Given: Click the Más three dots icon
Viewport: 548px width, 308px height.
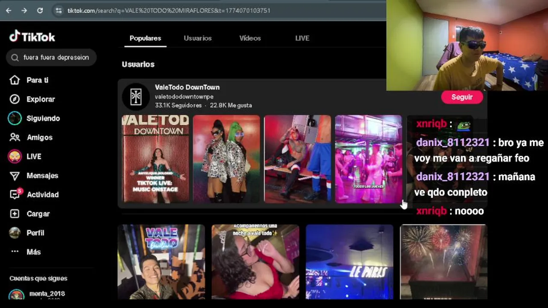Looking at the screenshot, I should [x=15, y=252].
